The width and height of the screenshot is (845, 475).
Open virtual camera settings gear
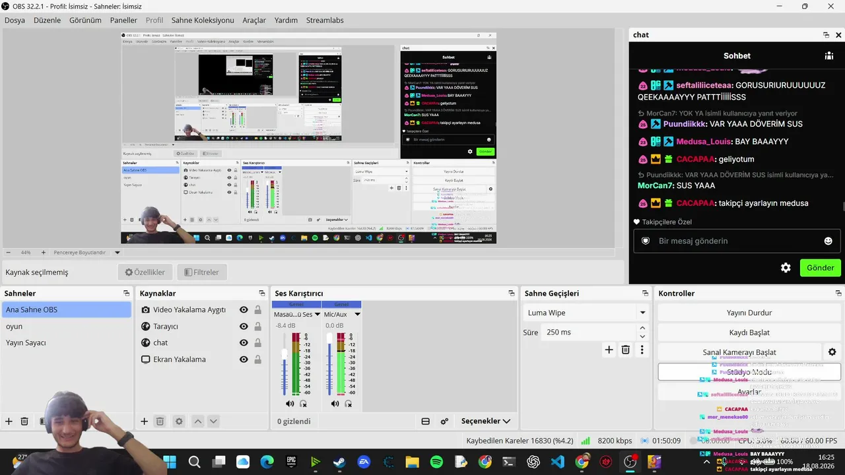pos(832,352)
